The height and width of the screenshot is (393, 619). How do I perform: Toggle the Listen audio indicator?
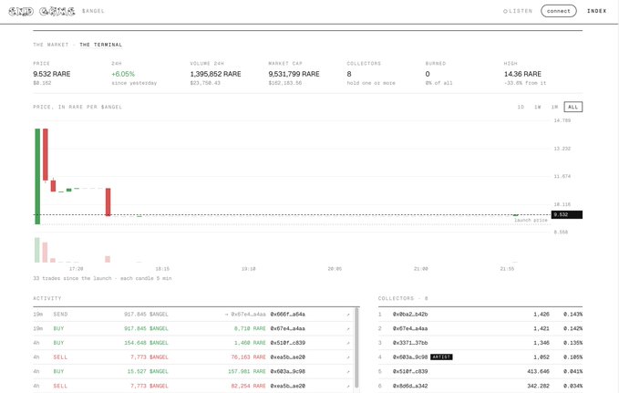(x=518, y=11)
